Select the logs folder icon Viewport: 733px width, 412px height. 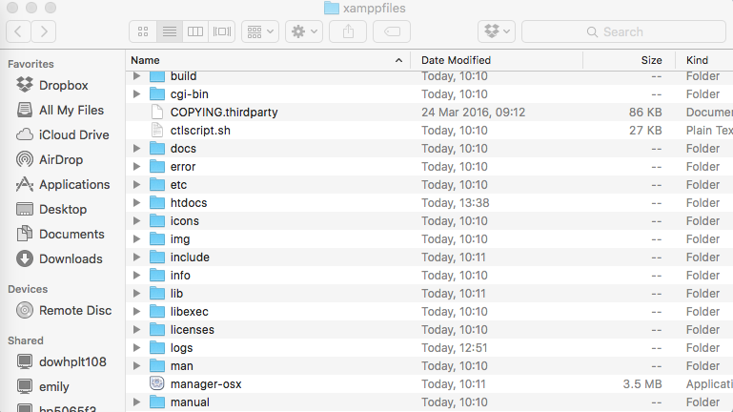[157, 348]
